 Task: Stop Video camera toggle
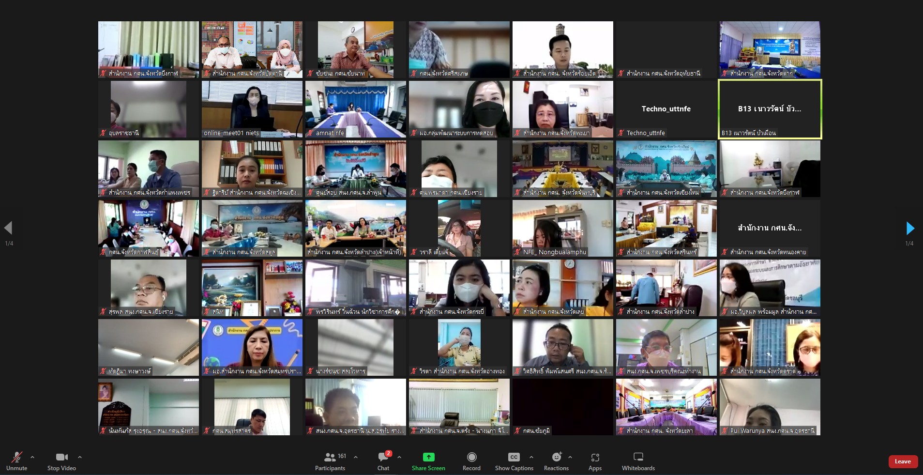tap(61, 461)
